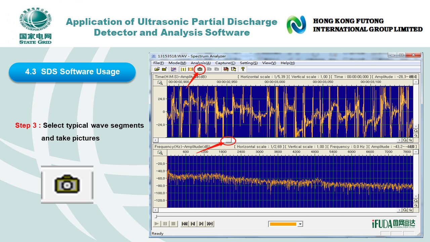Click the 24,0 time amplitude axis label
The height and width of the screenshot is (242, 430).
(x=162, y=99)
